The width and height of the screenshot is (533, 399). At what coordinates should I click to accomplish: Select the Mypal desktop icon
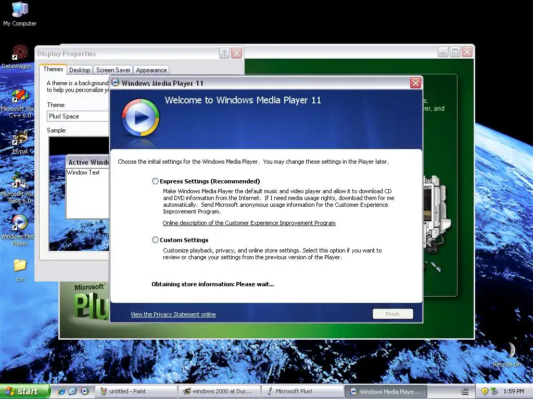pos(20,142)
